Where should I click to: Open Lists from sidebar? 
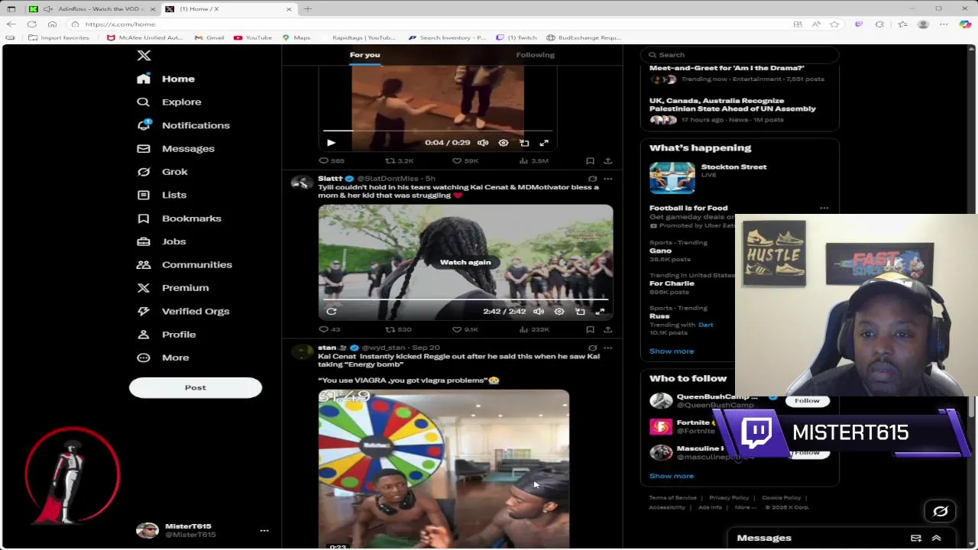161,195
